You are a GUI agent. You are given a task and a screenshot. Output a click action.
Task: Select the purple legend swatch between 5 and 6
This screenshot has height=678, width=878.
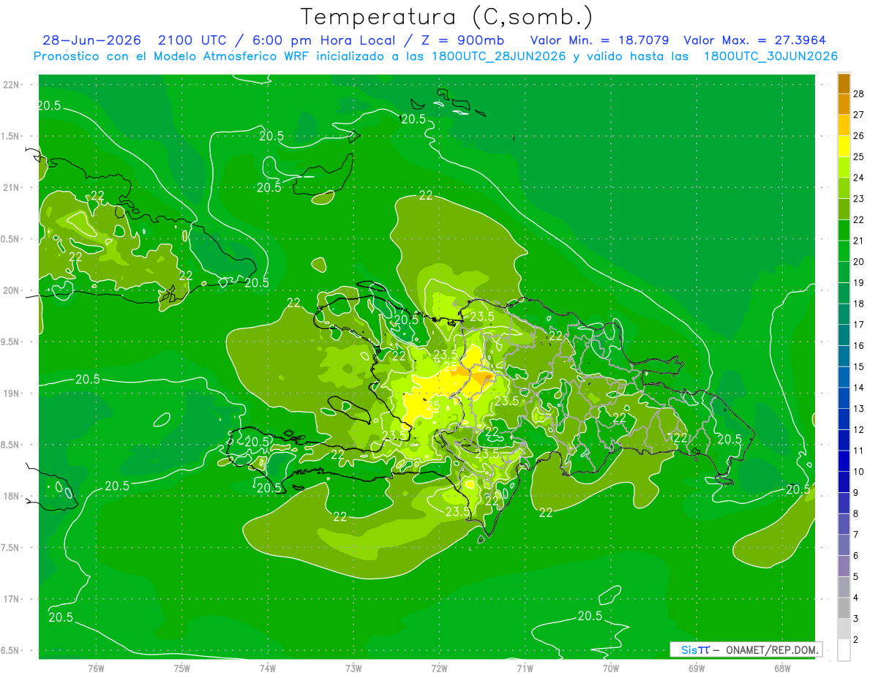[844, 566]
